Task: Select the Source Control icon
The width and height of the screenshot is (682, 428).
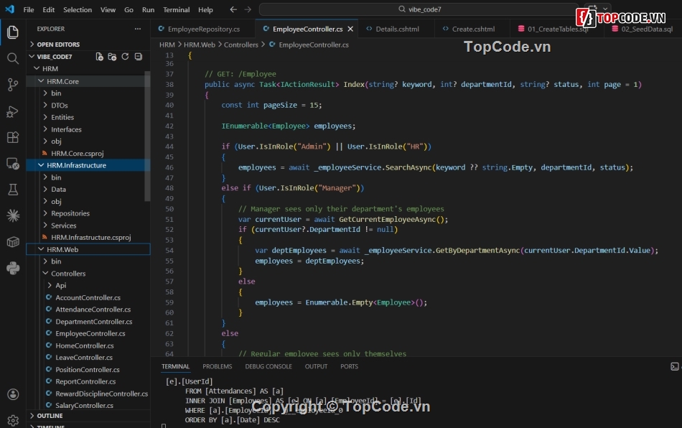Action: pos(12,84)
